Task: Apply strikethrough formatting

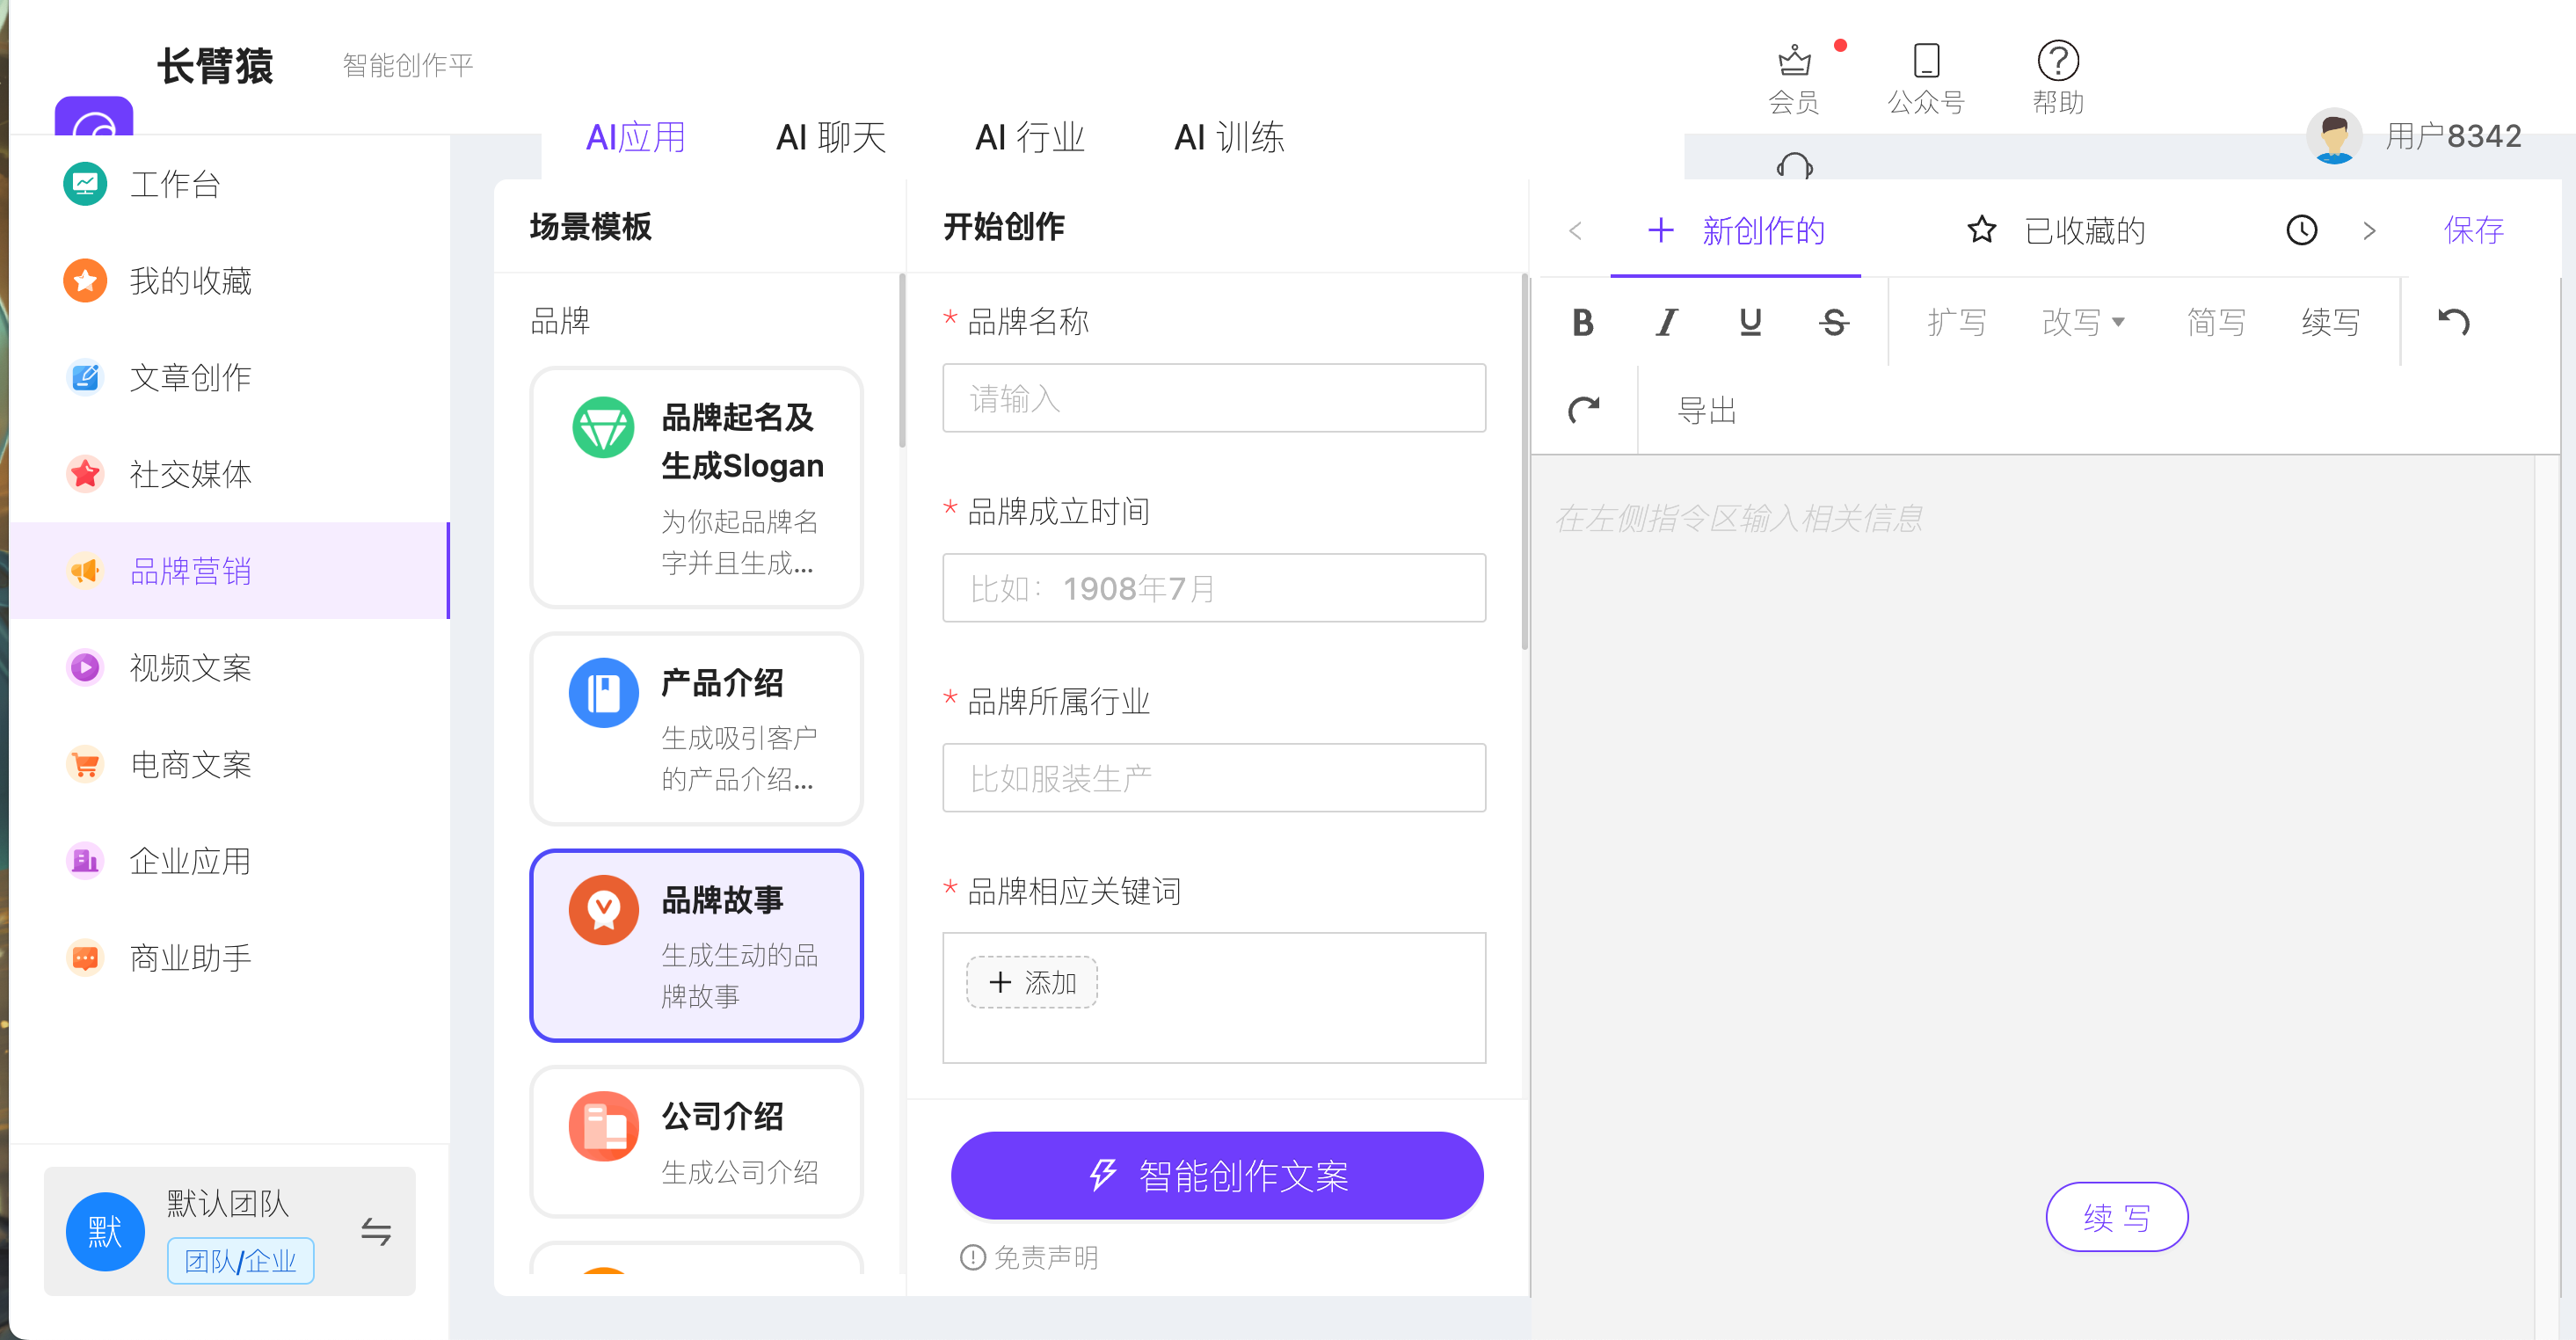Action: coord(1834,322)
